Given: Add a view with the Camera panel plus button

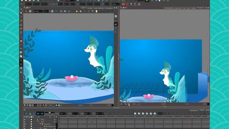Looking at the screenshot, I should click(x=114, y=8).
